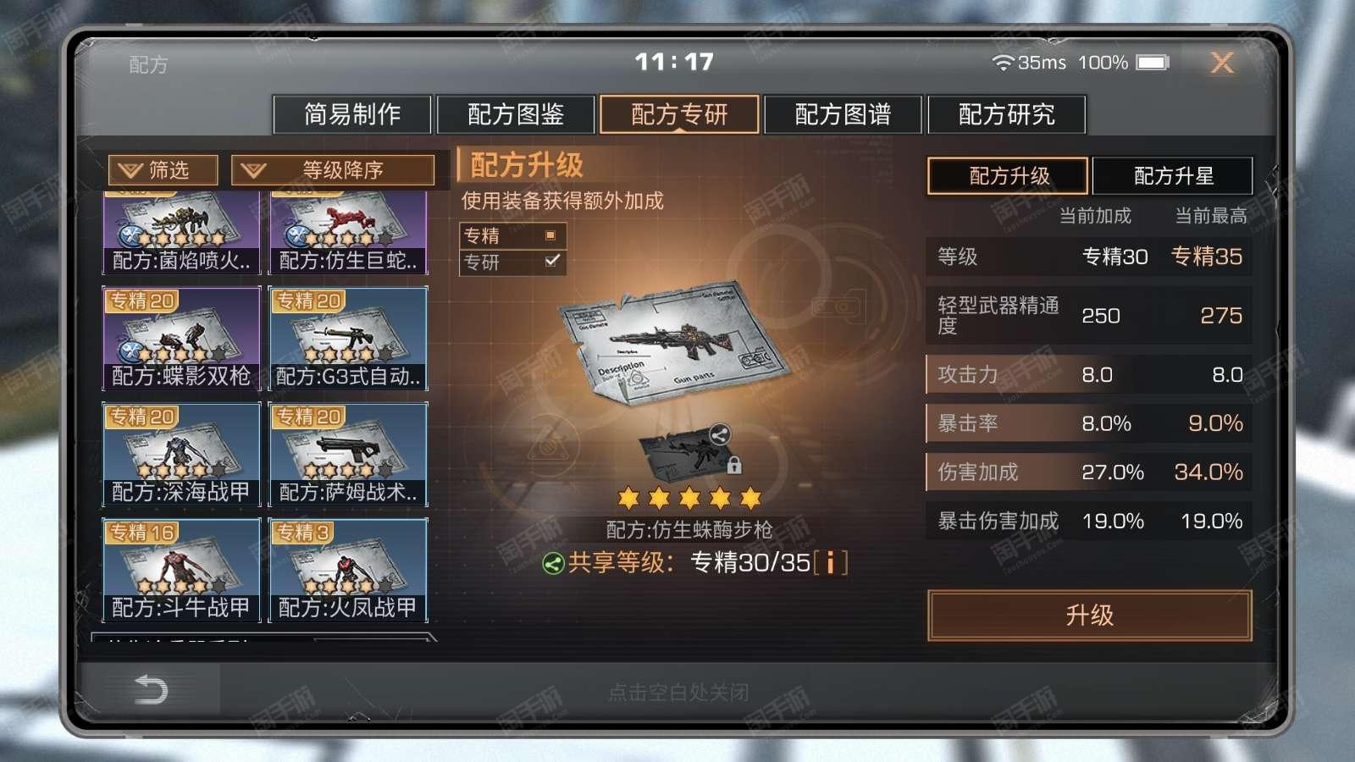
Task: Click the battery indicator icon
Action: point(1153,63)
